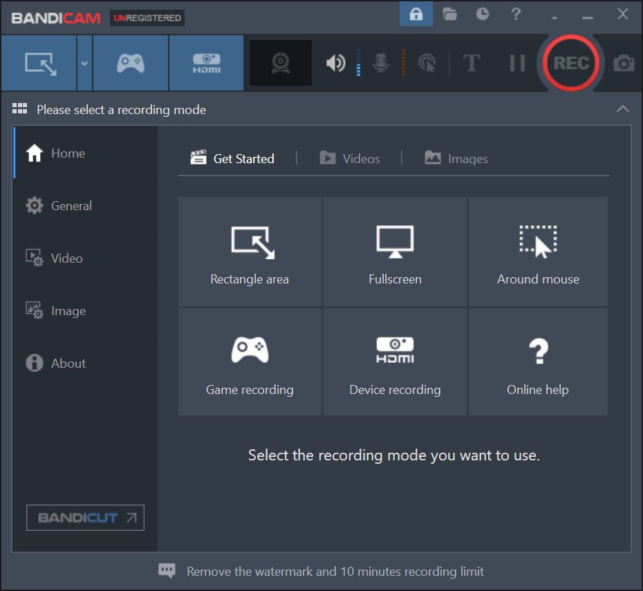Image resolution: width=643 pixels, height=591 pixels.
Task: Open Bandicut from the sidebar link
Action: coord(84,517)
